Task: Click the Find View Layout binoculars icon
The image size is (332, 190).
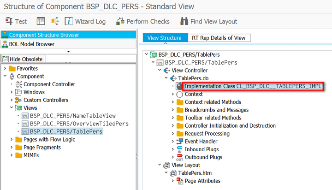Action: tap(184, 21)
